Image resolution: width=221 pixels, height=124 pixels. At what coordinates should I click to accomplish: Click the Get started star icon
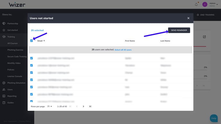(x=4, y=30)
